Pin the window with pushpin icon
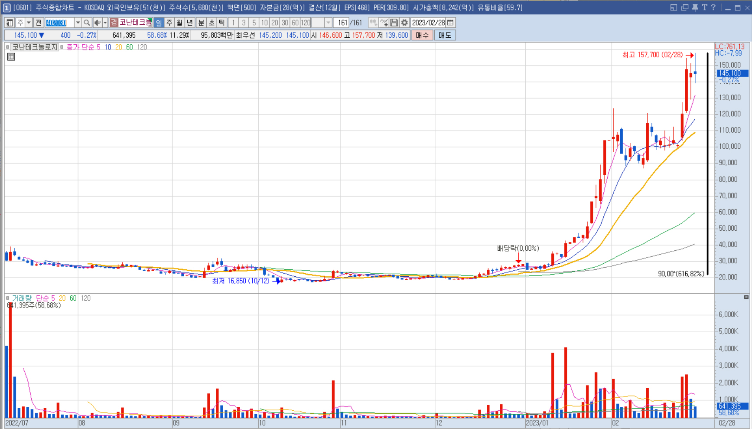Image resolution: width=752 pixels, height=429 pixels. tap(695, 7)
